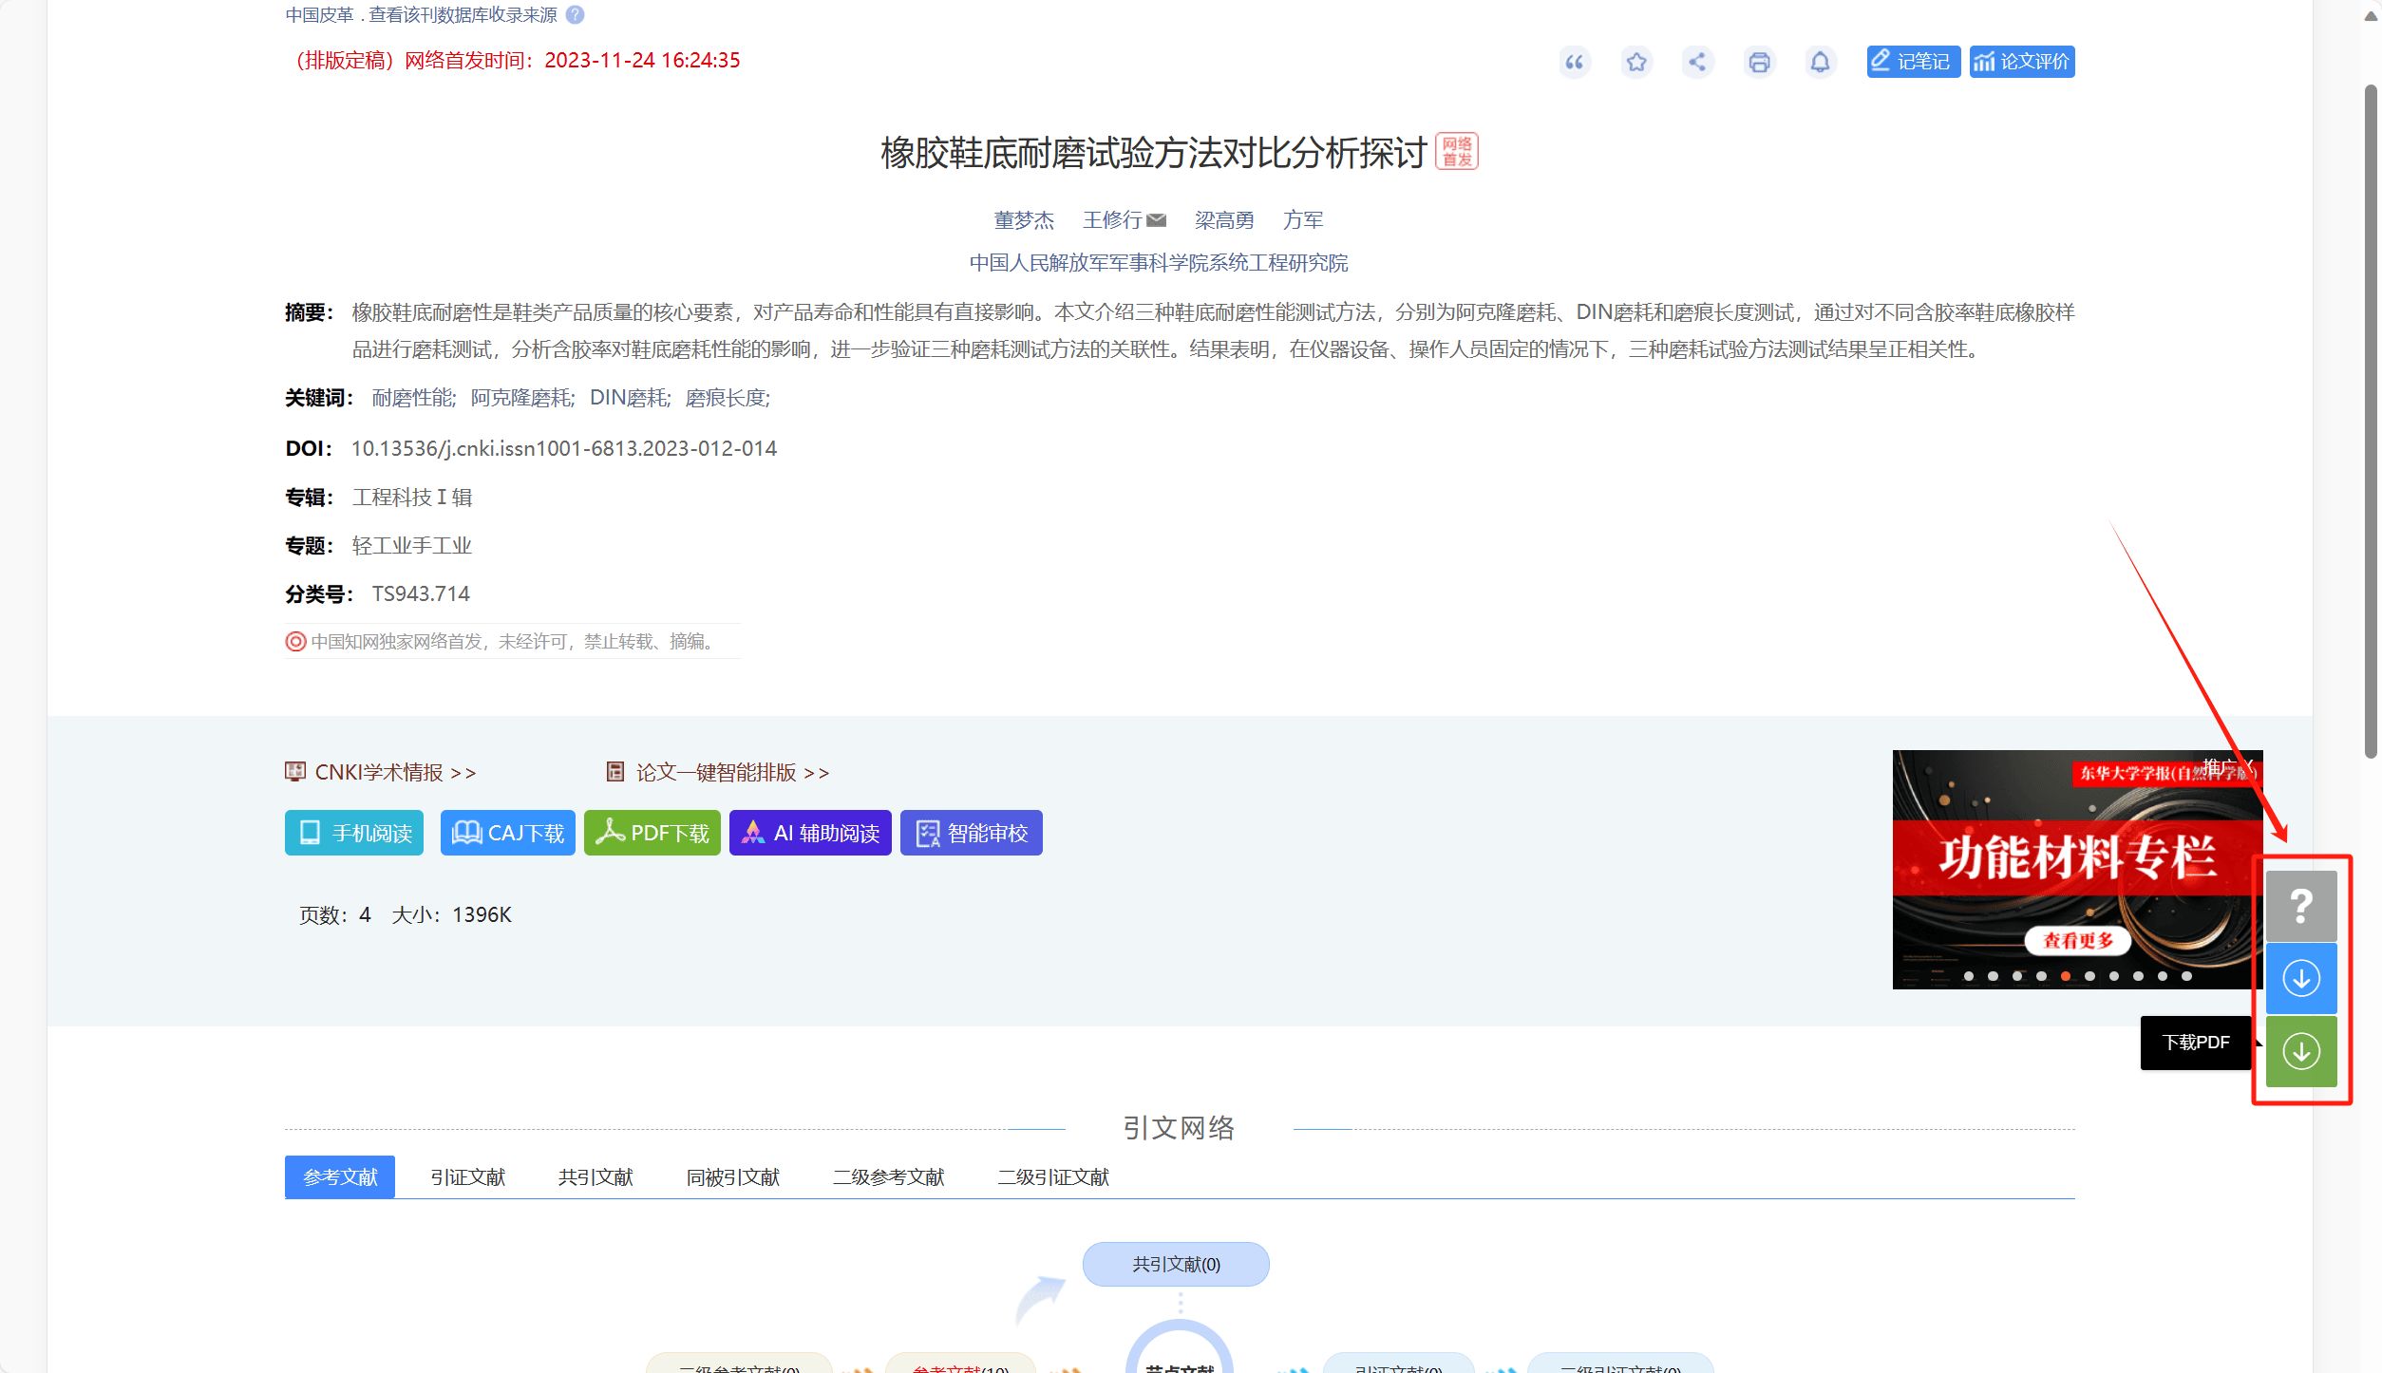
Task: Open 手机阅读 mobile reading
Action: tap(353, 833)
